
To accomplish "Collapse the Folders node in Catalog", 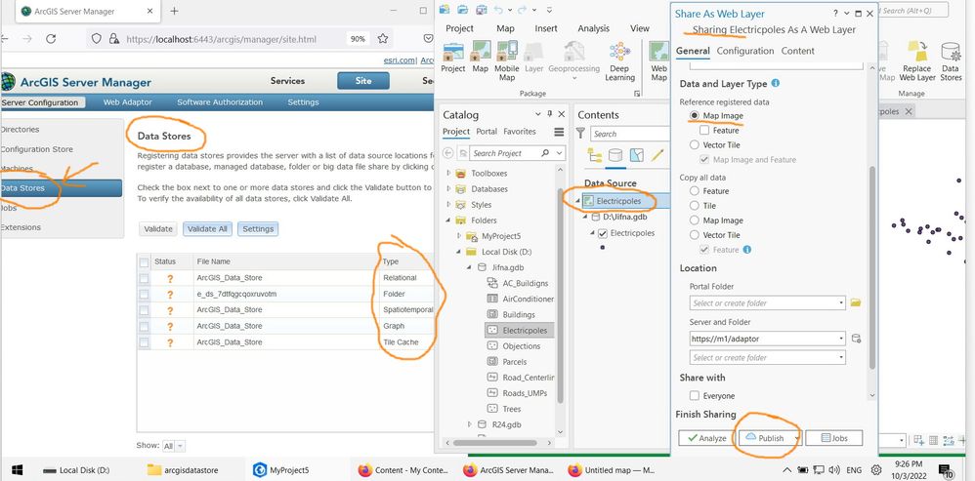I will (x=448, y=220).
